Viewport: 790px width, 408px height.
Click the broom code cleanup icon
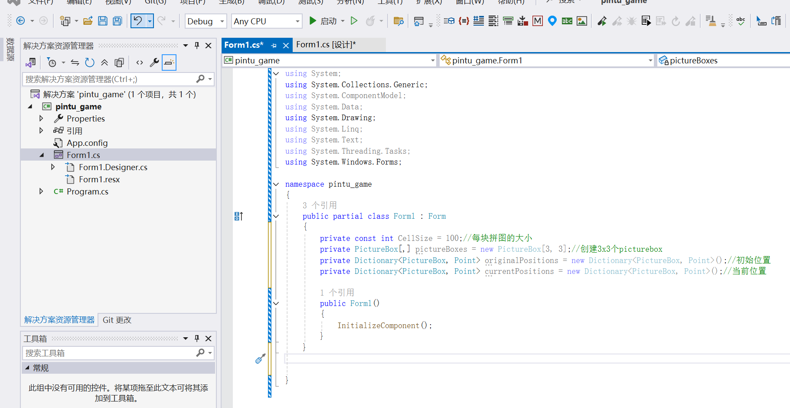pos(711,21)
